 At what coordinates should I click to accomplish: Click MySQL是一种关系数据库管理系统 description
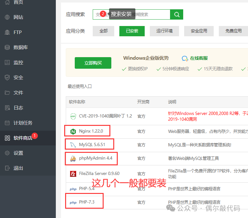click(x=200, y=145)
